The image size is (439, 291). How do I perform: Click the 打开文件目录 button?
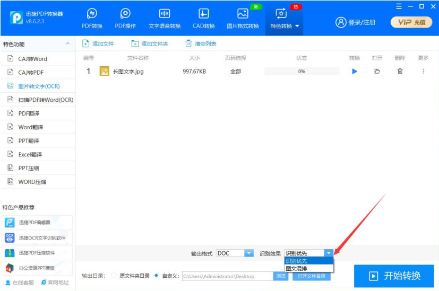(x=311, y=276)
